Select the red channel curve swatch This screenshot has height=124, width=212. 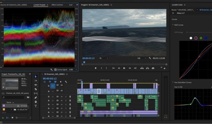pyautogui.click(x=196, y=38)
